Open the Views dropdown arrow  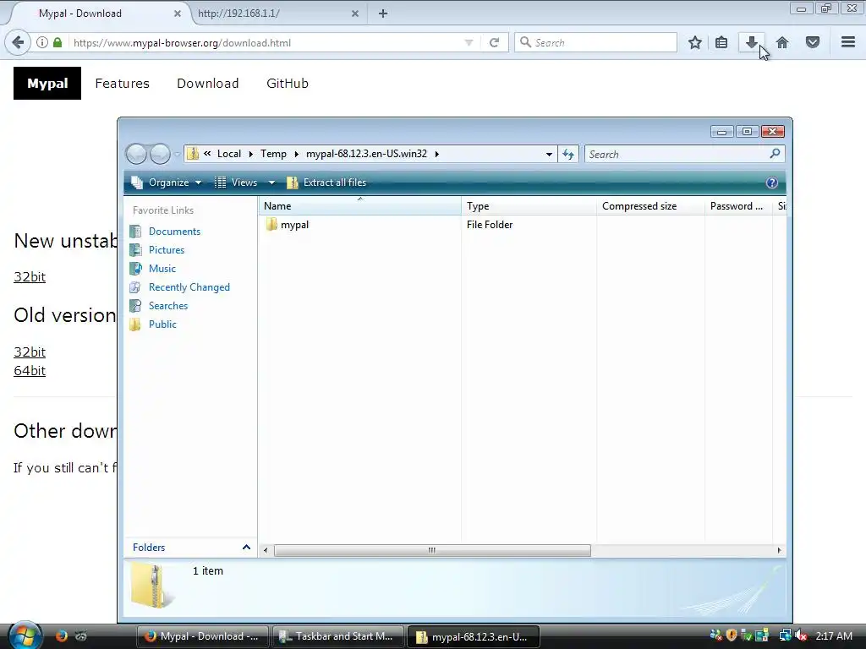pos(271,183)
